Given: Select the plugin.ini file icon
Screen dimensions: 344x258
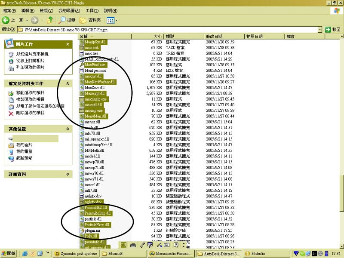Looking at the screenshot, I should 82,230.
